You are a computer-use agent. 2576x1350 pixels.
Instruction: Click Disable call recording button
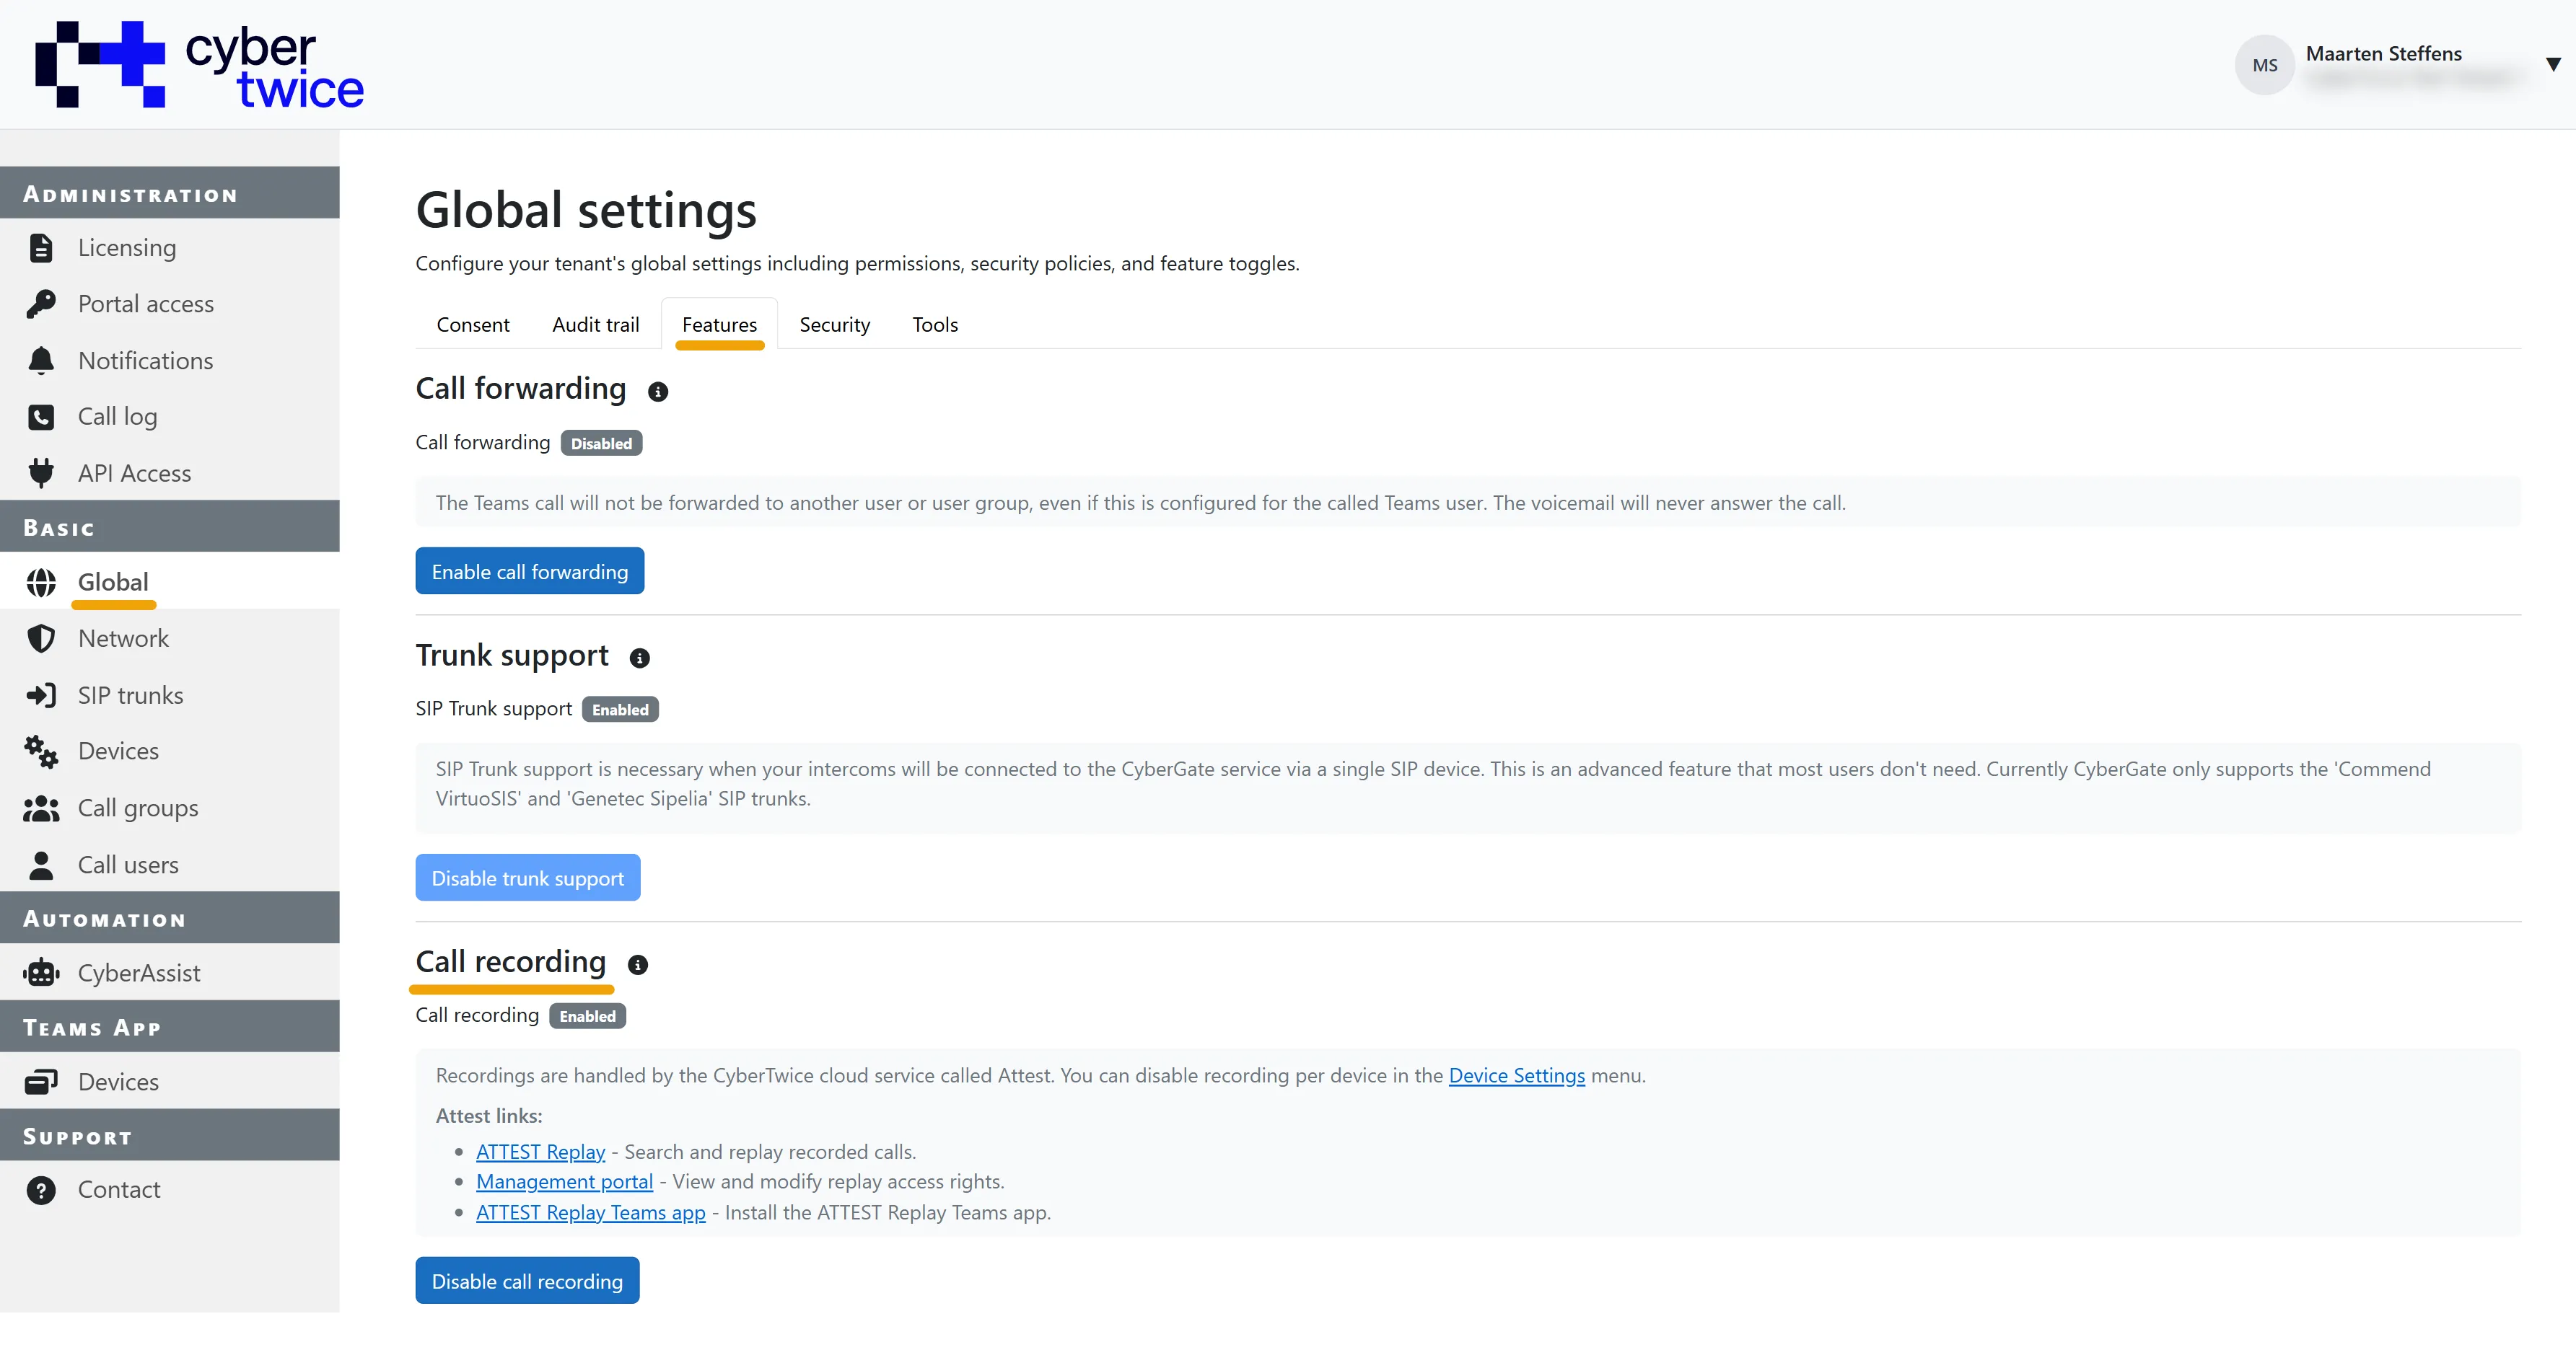[527, 1281]
